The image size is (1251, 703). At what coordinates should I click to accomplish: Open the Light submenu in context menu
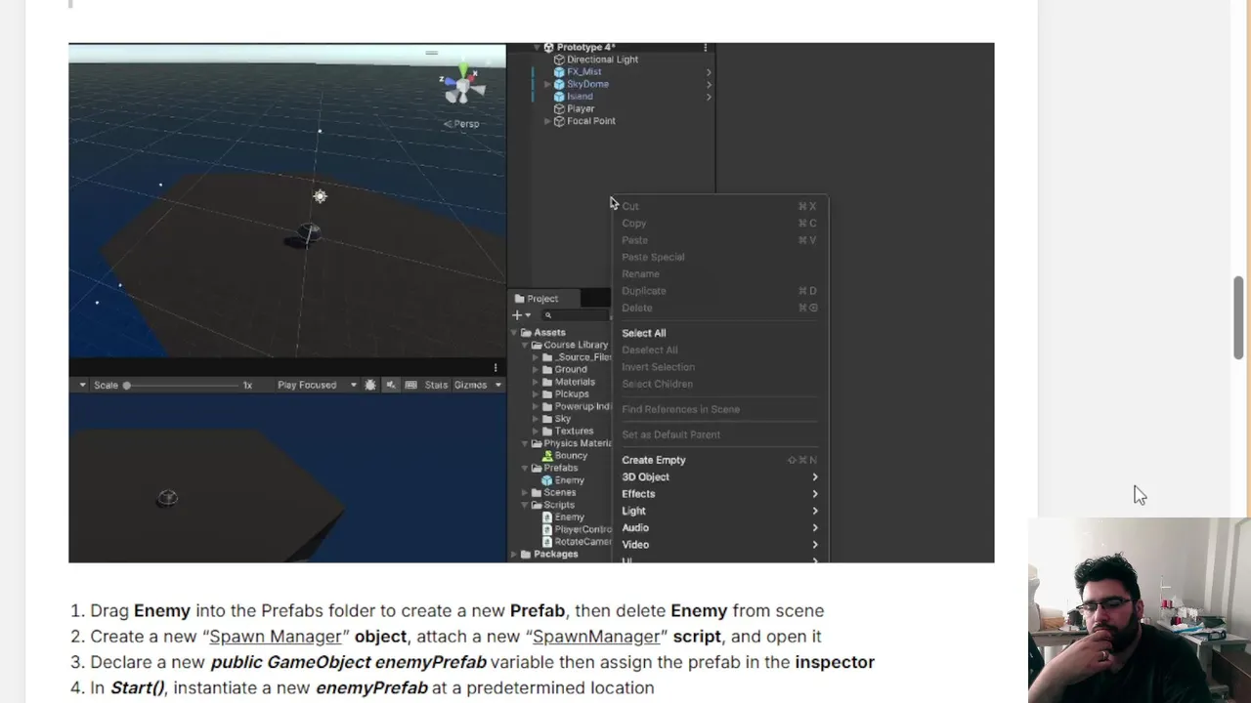pyautogui.click(x=720, y=511)
